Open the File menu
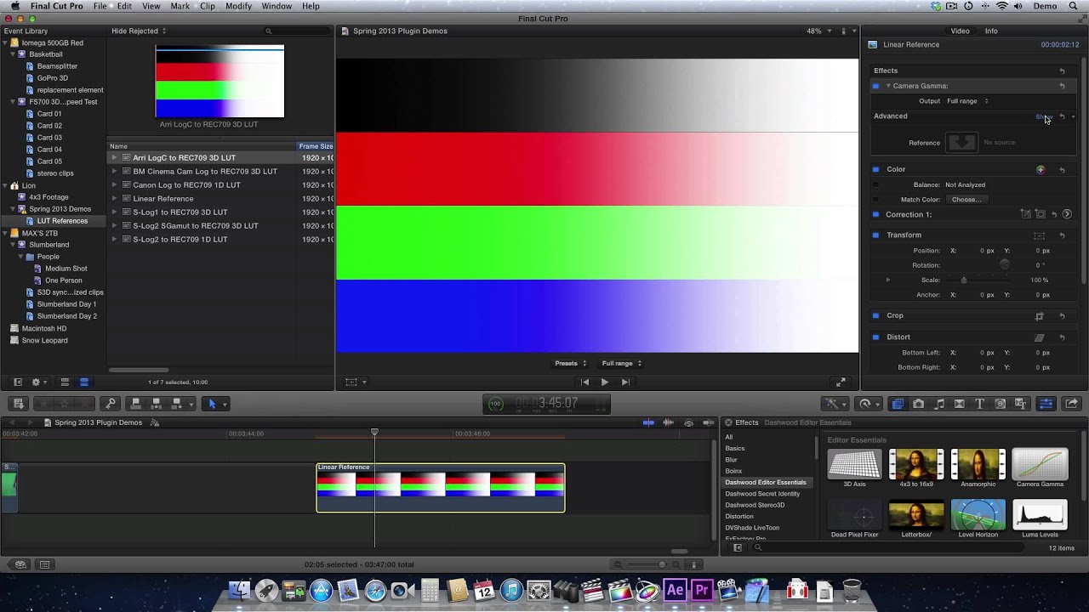Viewport: 1089px width, 612px height. 100,6
